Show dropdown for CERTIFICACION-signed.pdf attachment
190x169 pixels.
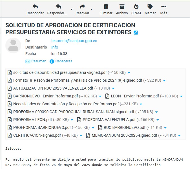point(81,136)
